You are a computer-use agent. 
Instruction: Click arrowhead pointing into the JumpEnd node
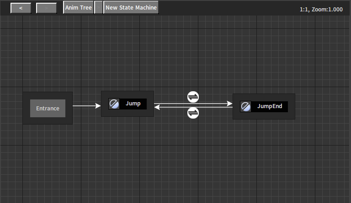tap(229, 104)
